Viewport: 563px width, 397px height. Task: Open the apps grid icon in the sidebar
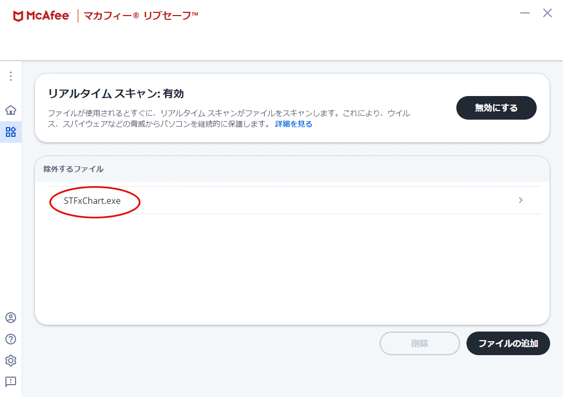11,132
